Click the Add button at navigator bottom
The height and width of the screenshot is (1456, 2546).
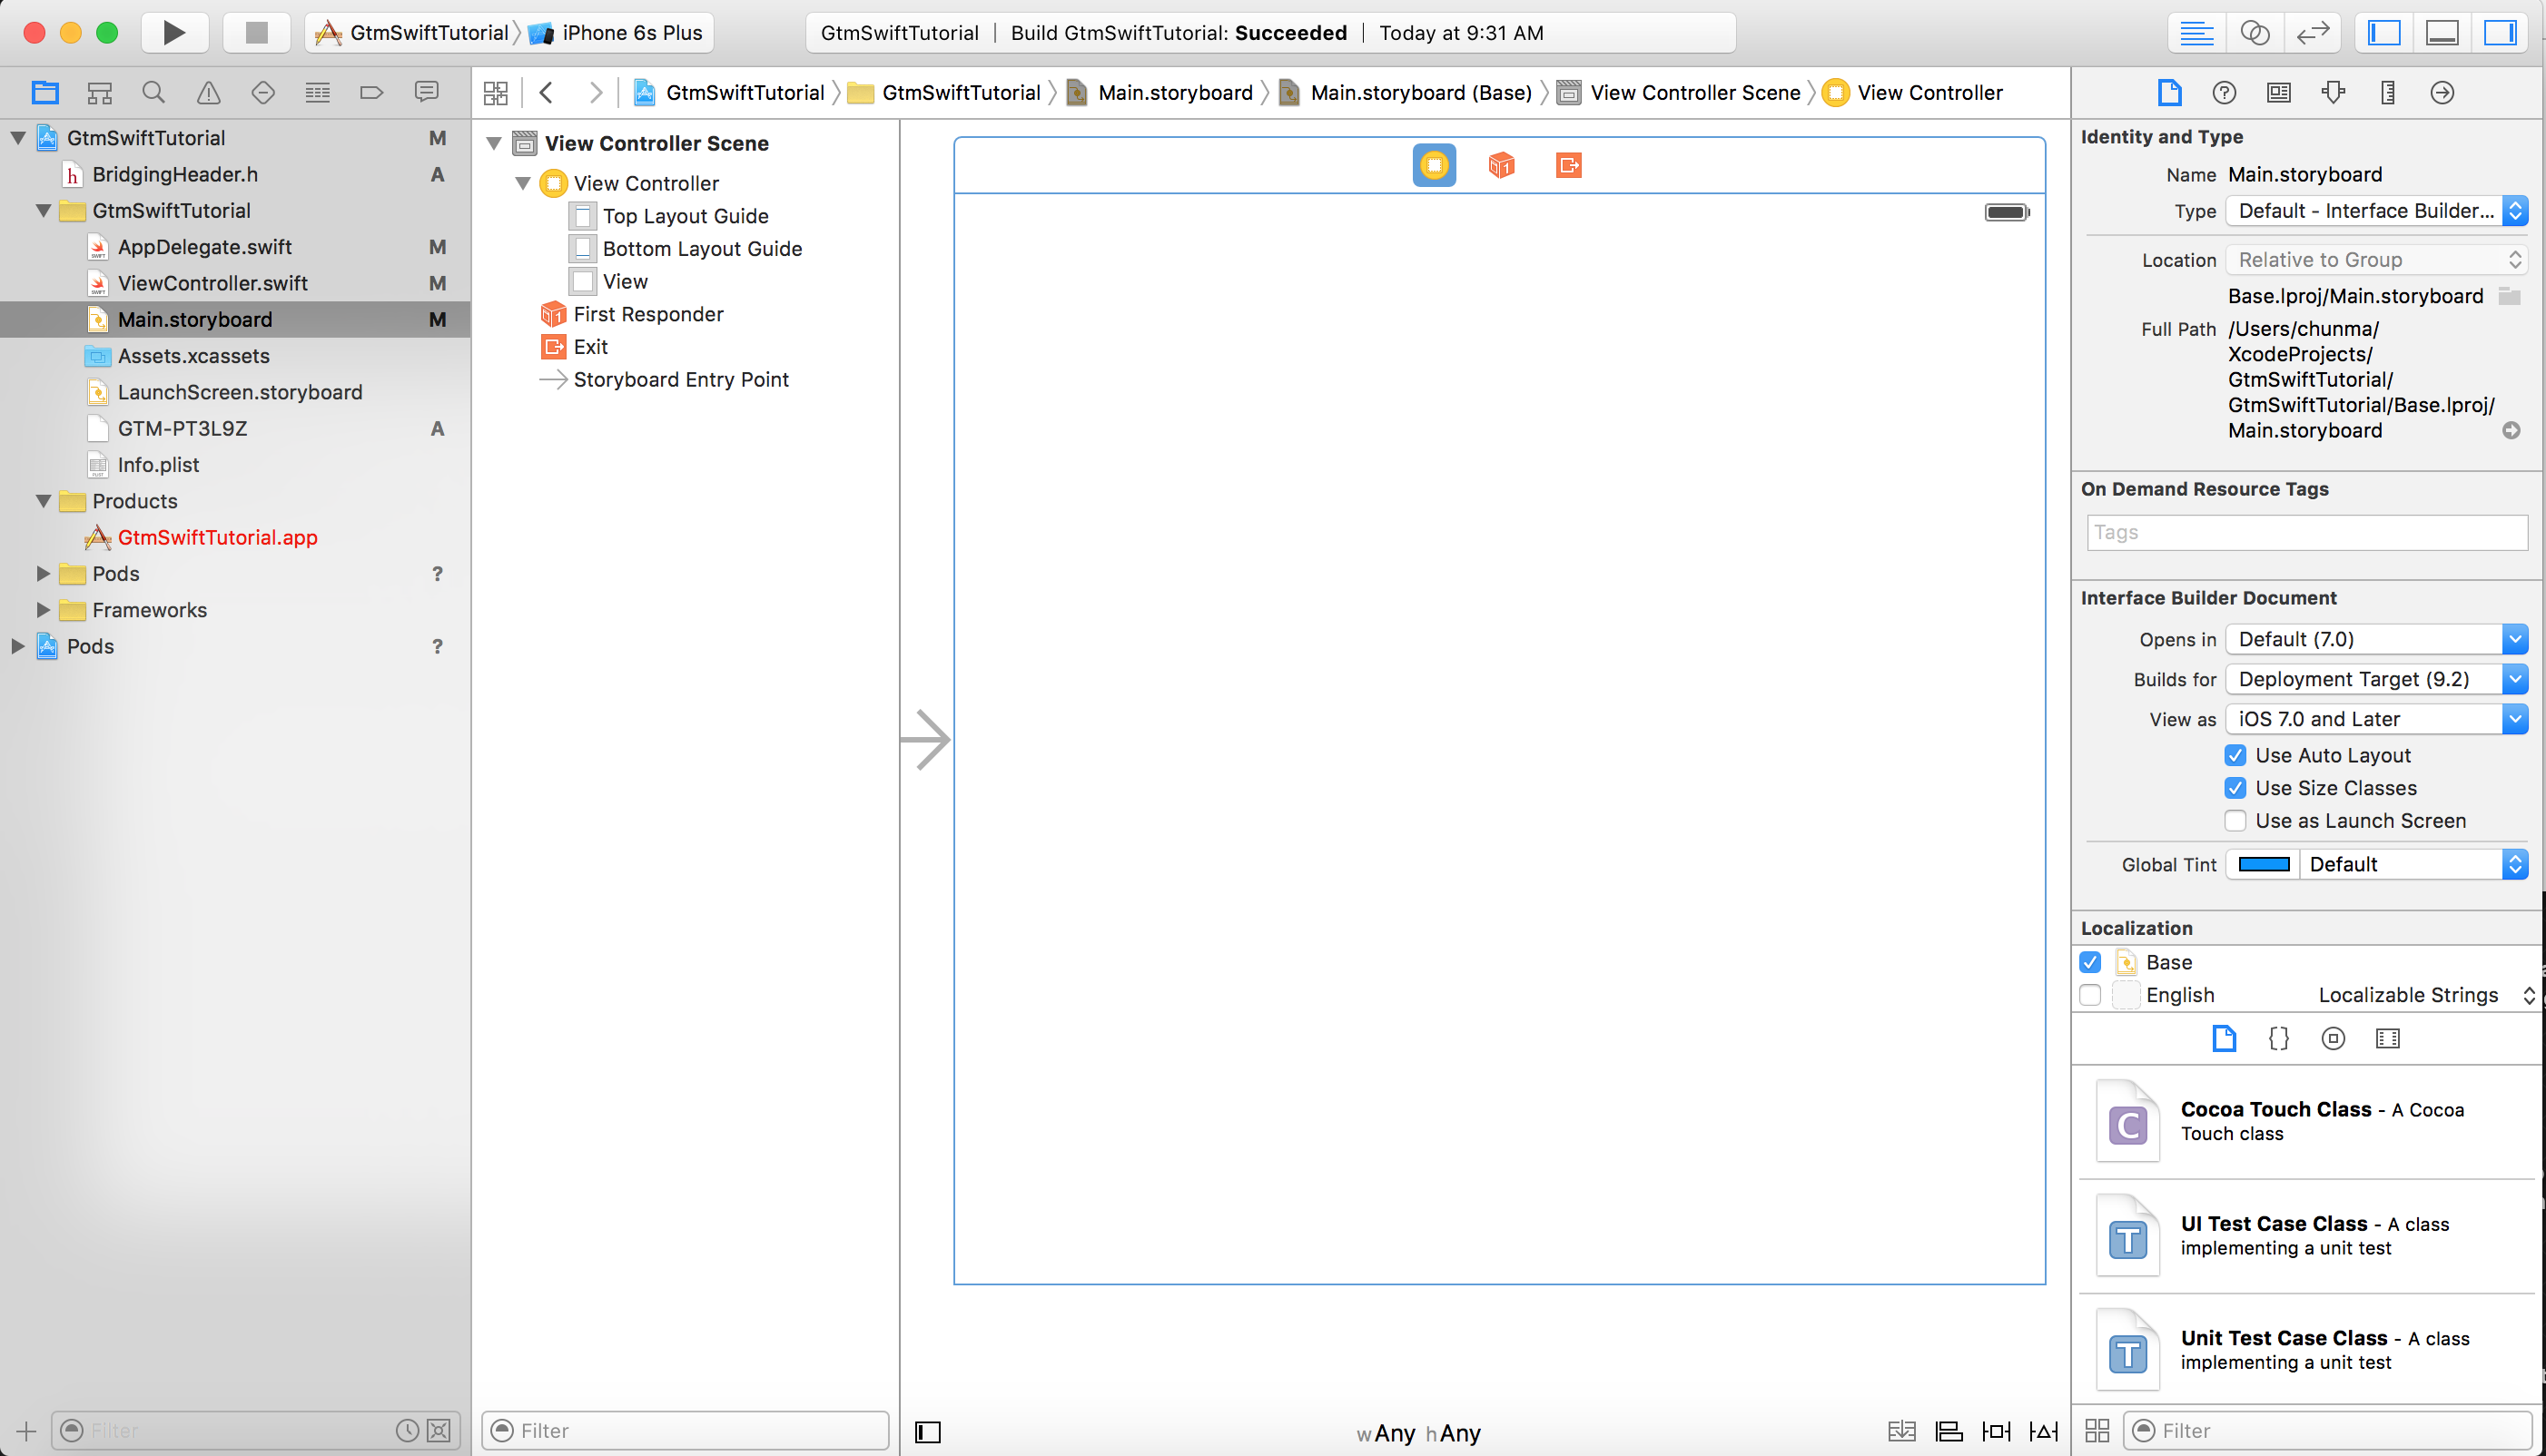click(25, 1430)
